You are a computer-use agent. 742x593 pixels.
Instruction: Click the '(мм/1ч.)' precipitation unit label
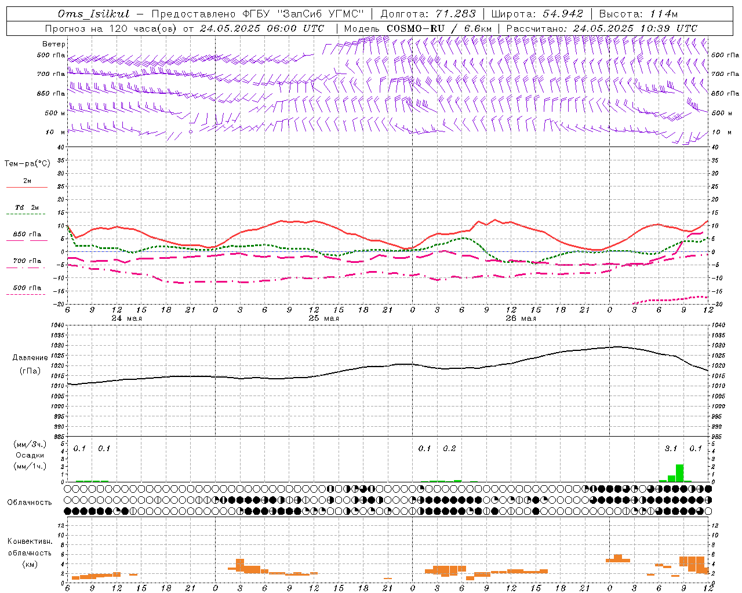click(30, 466)
